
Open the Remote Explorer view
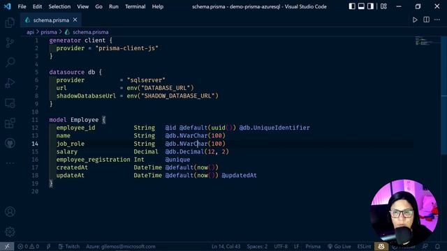click(10, 103)
